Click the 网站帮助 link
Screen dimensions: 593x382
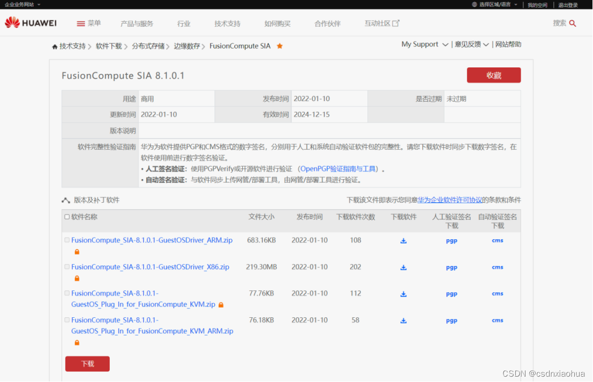coord(508,44)
